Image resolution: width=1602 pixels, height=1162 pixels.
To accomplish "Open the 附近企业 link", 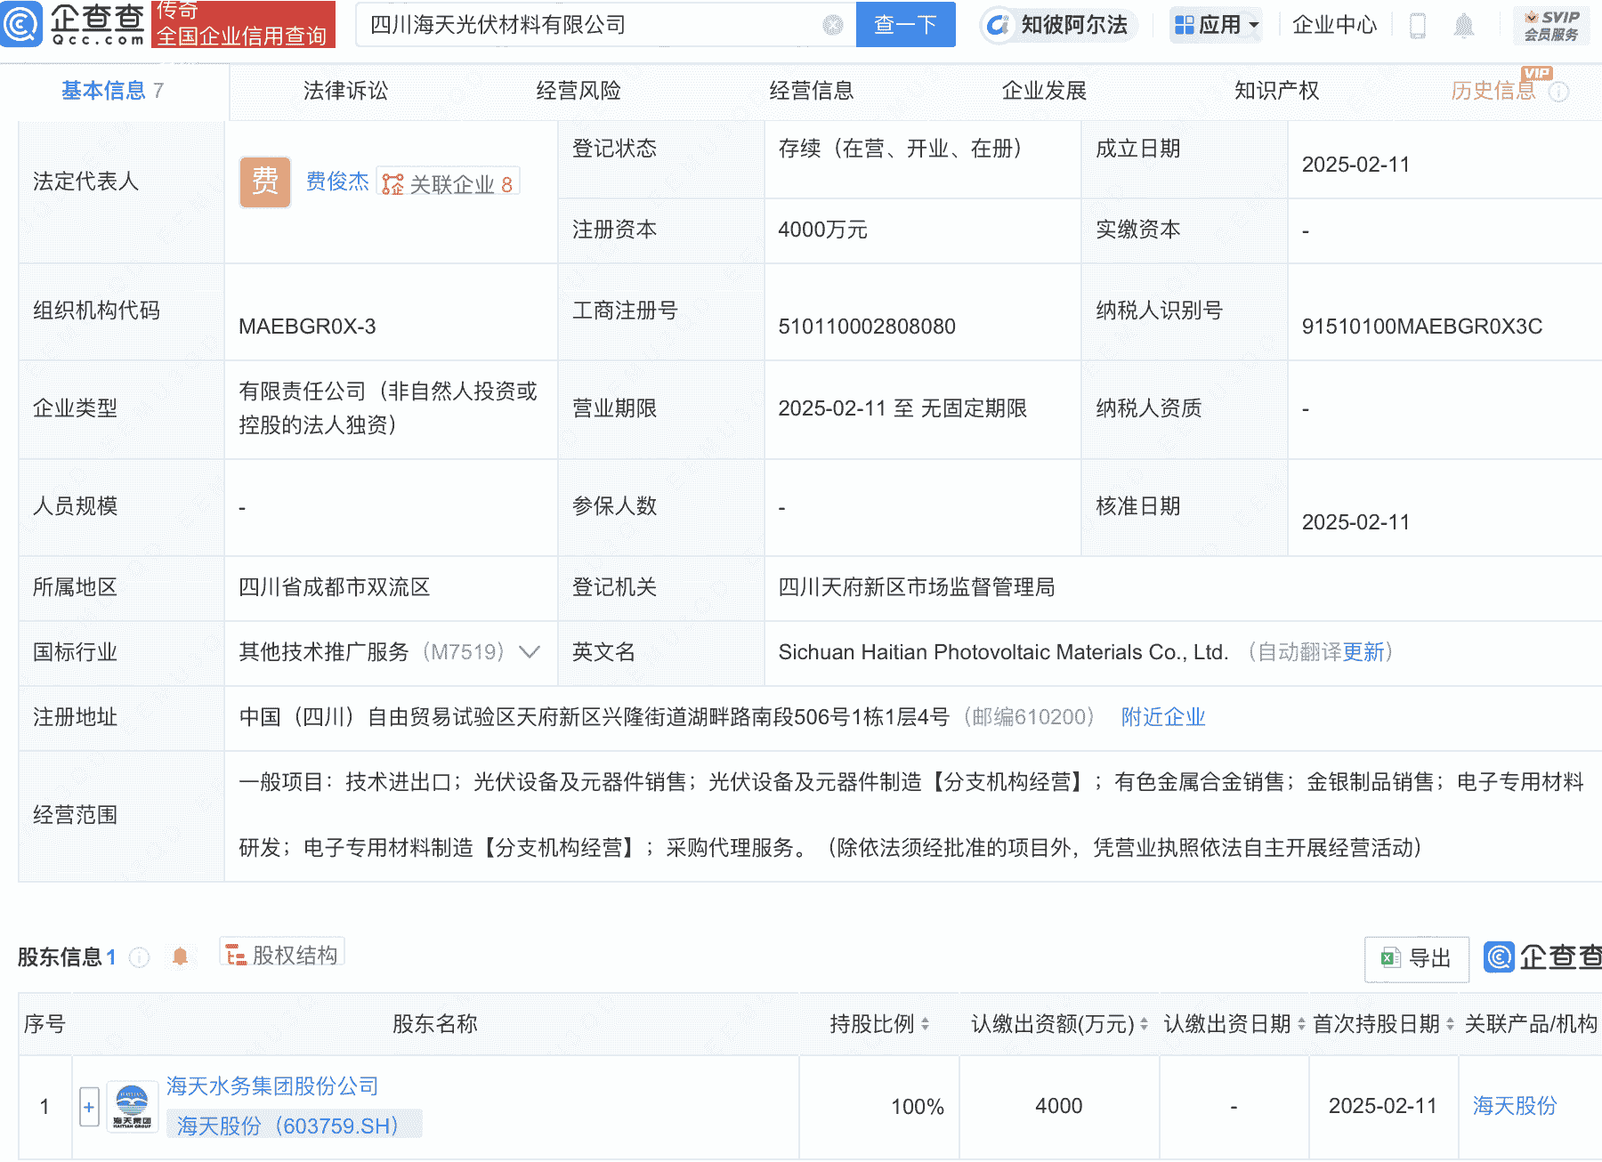I will click(1163, 716).
